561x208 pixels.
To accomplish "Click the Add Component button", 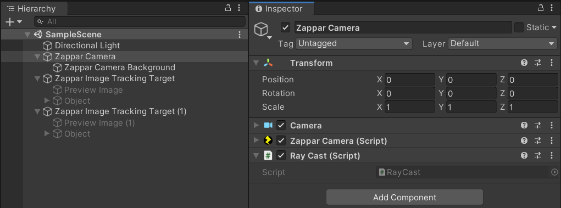I will pyautogui.click(x=404, y=197).
